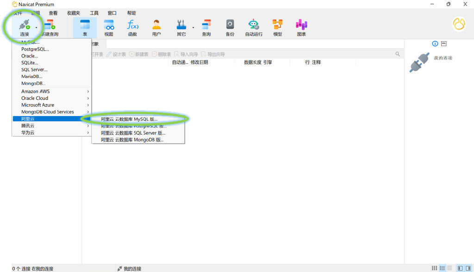The width and height of the screenshot is (474, 272).
Task: Switch to icon grid view in the status bar
Action: click(434, 268)
